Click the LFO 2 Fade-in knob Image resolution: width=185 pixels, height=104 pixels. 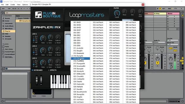(58, 49)
